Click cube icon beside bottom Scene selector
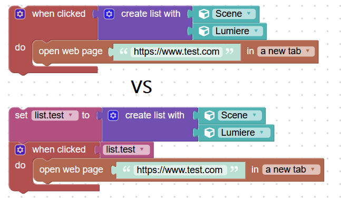The height and width of the screenshot is (201, 341). 209,115
